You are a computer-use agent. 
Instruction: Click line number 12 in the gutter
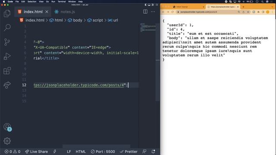click(24, 85)
